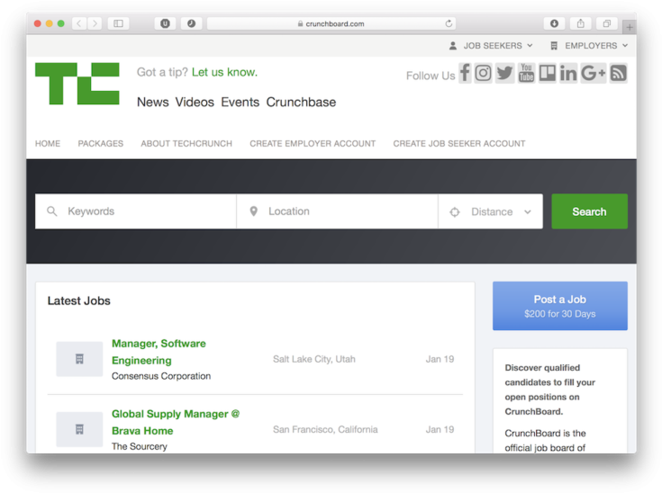Open TechCrunch Facebook page icon

coord(465,73)
